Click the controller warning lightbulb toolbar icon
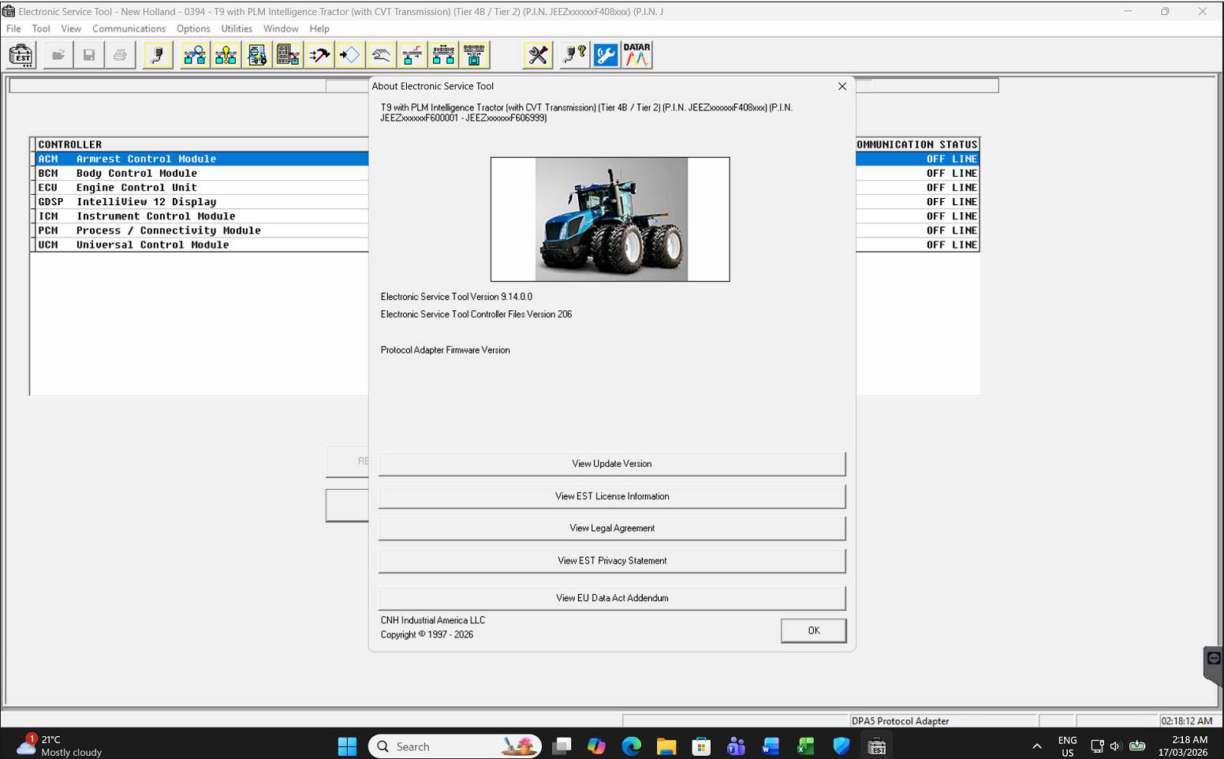The image size is (1224, 759). coord(226,55)
